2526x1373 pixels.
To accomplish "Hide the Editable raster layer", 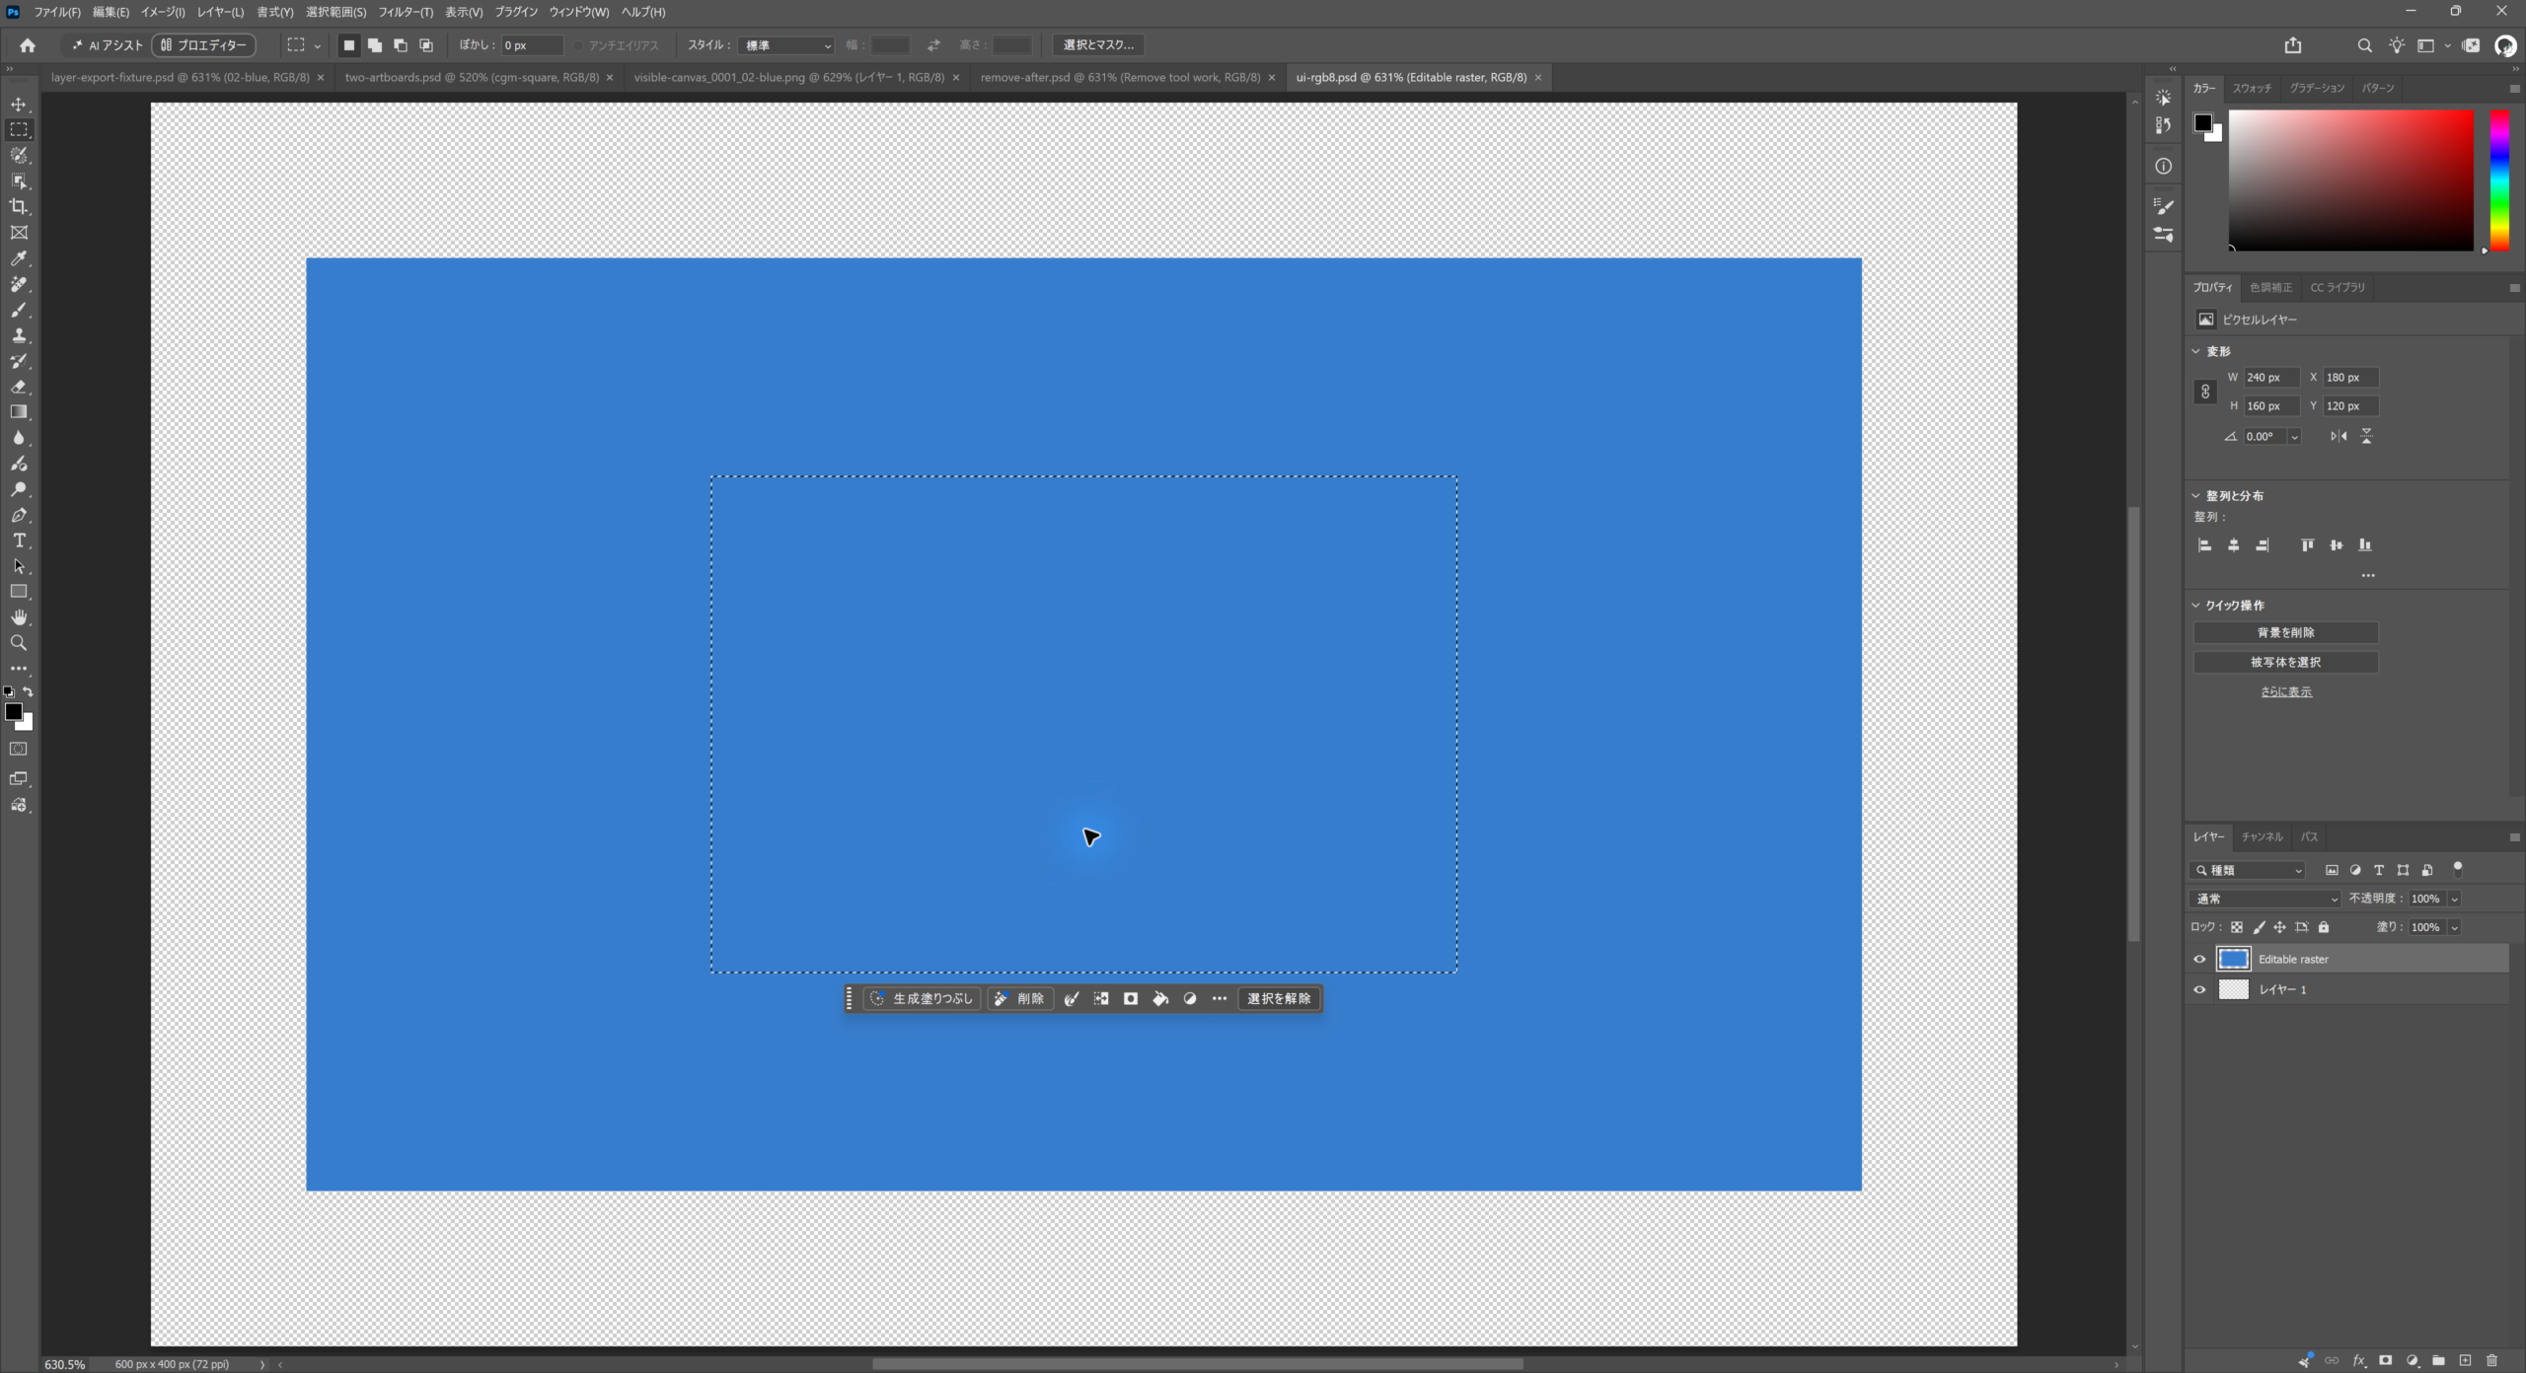I will 2199,959.
